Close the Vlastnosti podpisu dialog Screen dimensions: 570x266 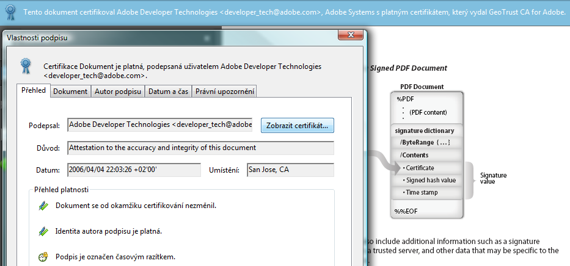click(351, 35)
